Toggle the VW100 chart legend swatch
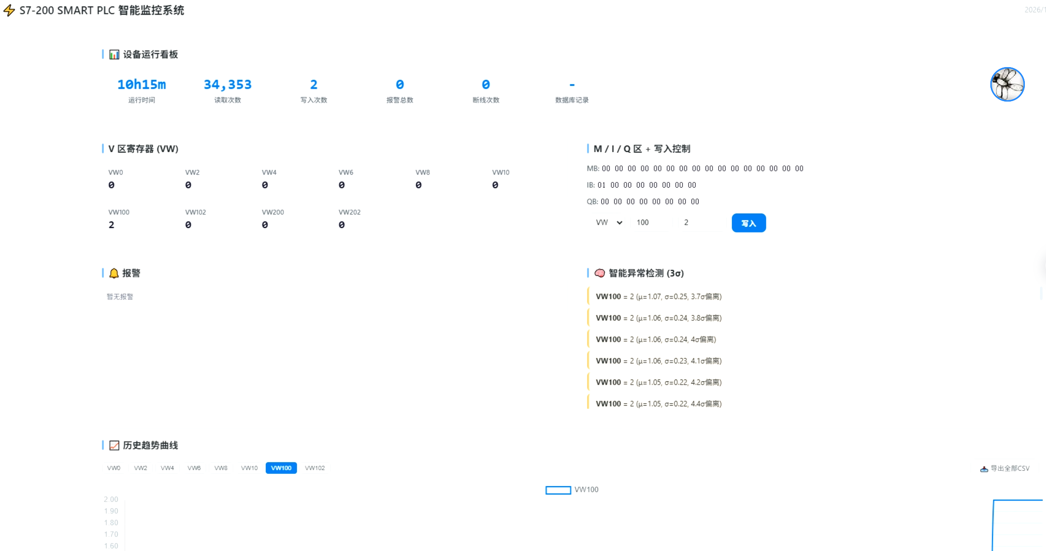Screen dimensions: 1046x551 click(x=558, y=490)
